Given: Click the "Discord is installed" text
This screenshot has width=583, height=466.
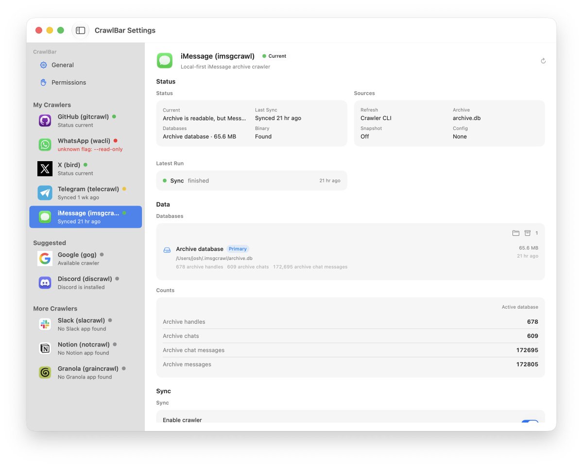Looking at the screenshot, I should (81, 287).
